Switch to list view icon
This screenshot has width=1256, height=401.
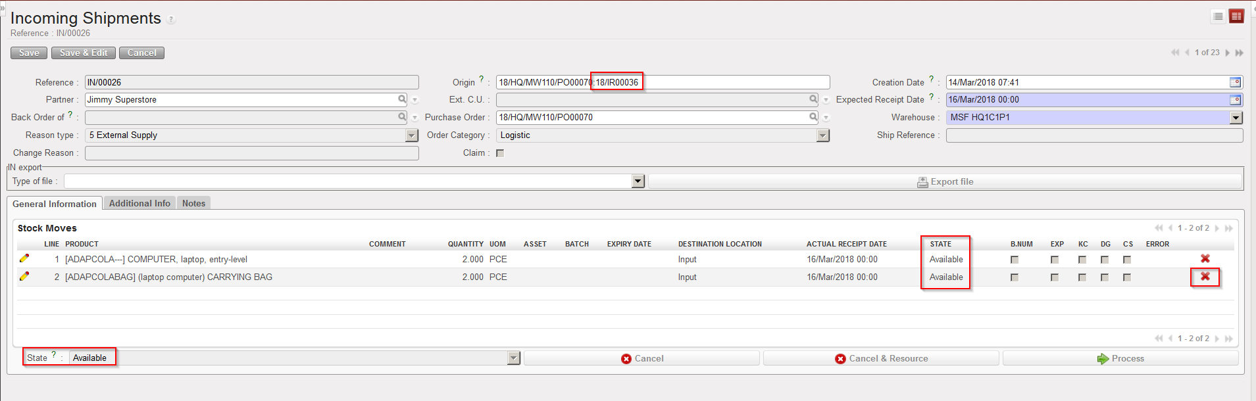click(1218, 16)
